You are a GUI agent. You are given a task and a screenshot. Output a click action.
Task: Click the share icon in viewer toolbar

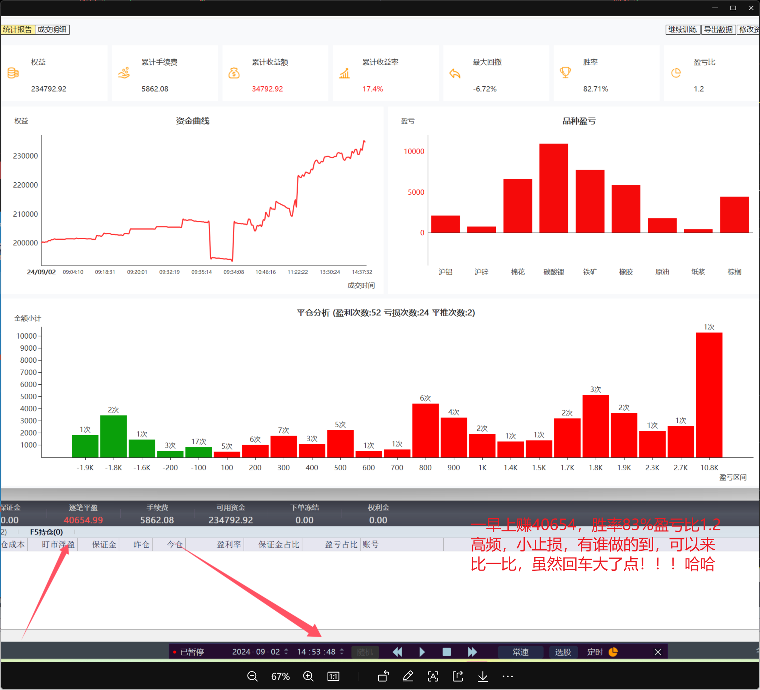pos(458,676)
